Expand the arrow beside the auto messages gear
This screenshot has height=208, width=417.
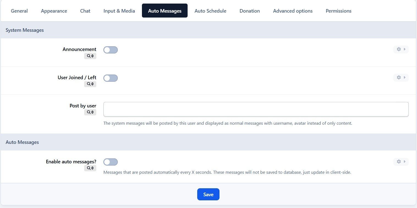tap(405, 162)
